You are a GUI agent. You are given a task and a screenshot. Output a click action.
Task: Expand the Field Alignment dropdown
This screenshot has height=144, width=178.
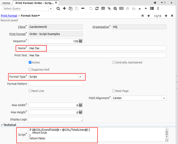coord(164,98)
